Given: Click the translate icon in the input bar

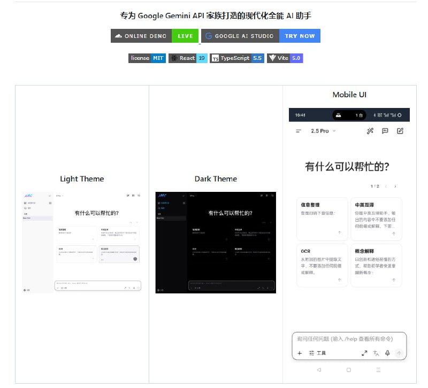Looking at the screenshot, I should 376,354.
